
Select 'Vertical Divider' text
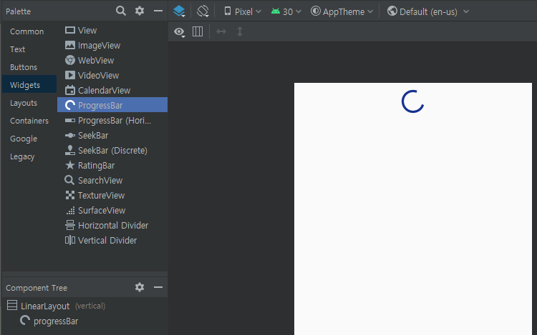(x=107, y=241)
